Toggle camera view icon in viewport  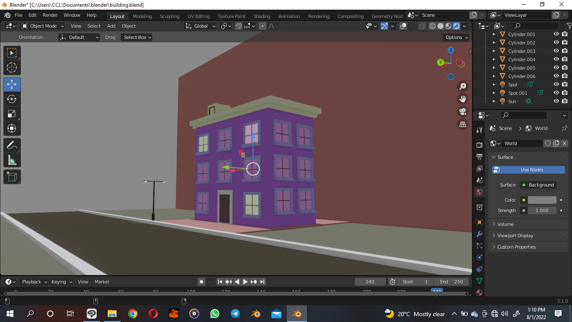pyautogui.click(x=463, y=112)
